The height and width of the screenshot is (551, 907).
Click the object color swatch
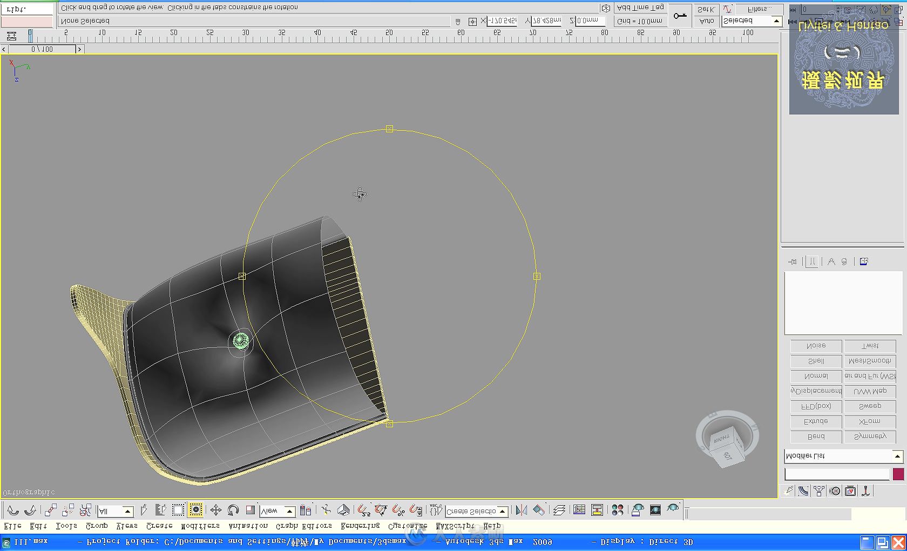pos(898,475)
